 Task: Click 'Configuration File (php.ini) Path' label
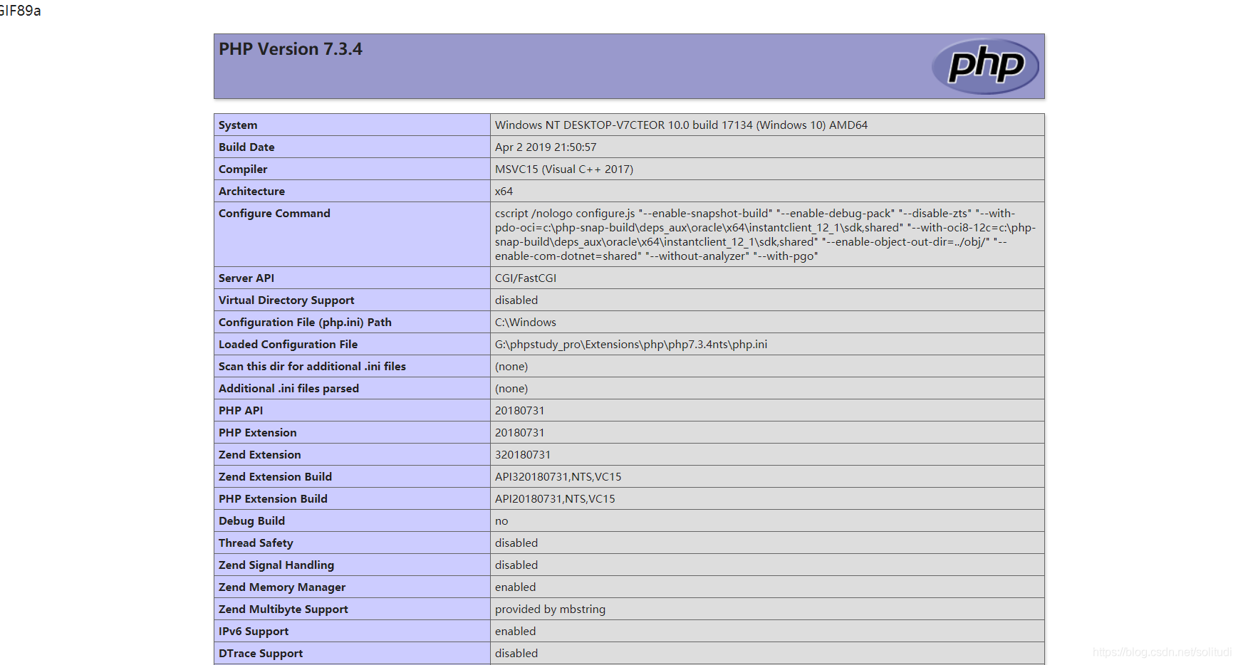pos(305,323)
